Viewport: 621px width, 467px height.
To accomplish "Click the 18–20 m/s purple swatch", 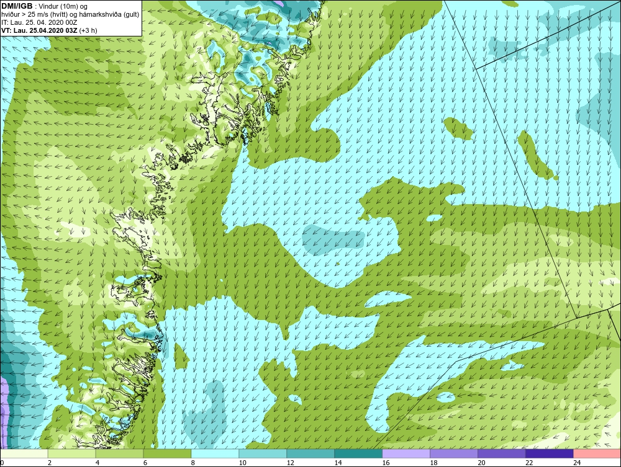I will pyautogui.click(x=453, y=453).
